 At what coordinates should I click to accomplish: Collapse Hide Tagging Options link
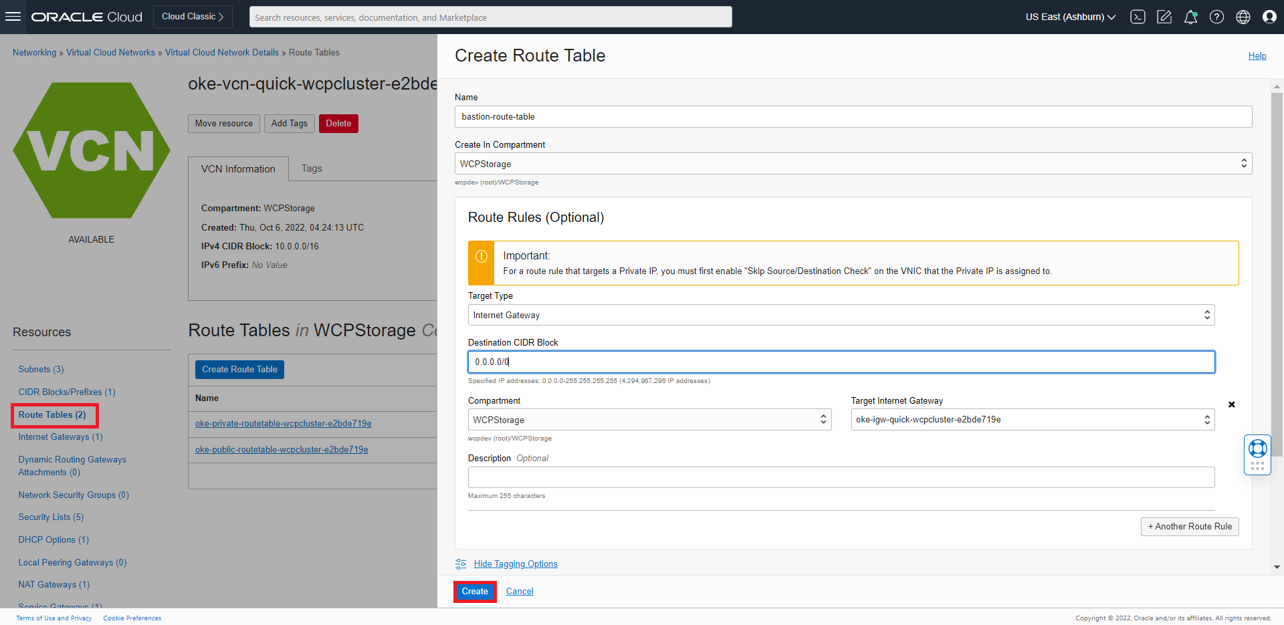(x=516, y=564)
